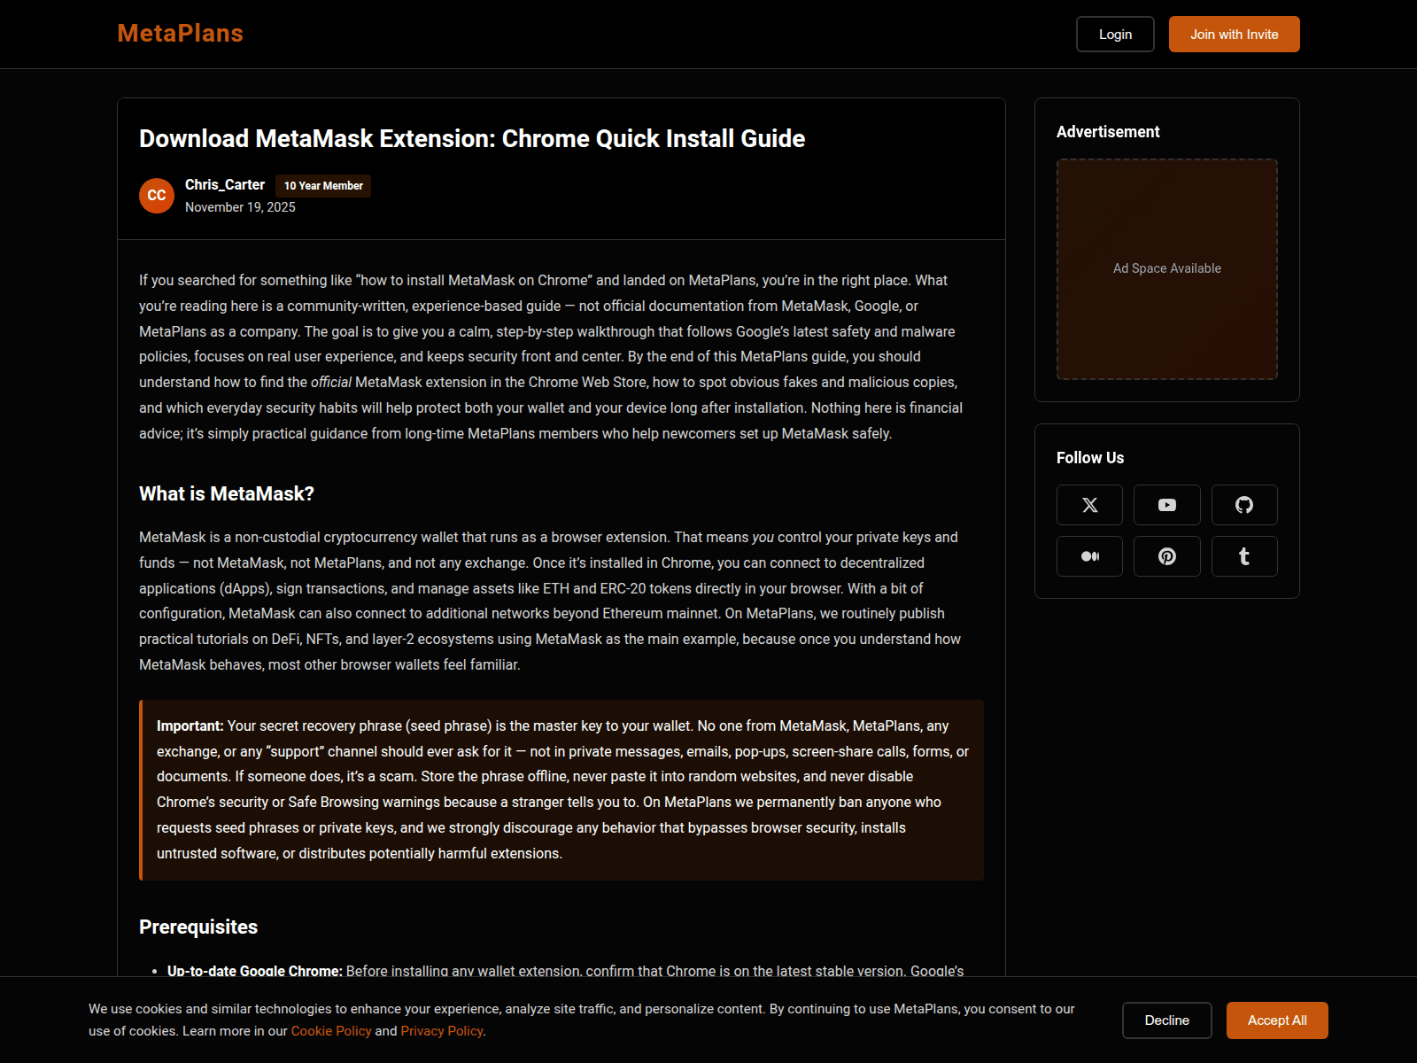
Task: Decline cookie consent
Action: click(1166, 1020)
